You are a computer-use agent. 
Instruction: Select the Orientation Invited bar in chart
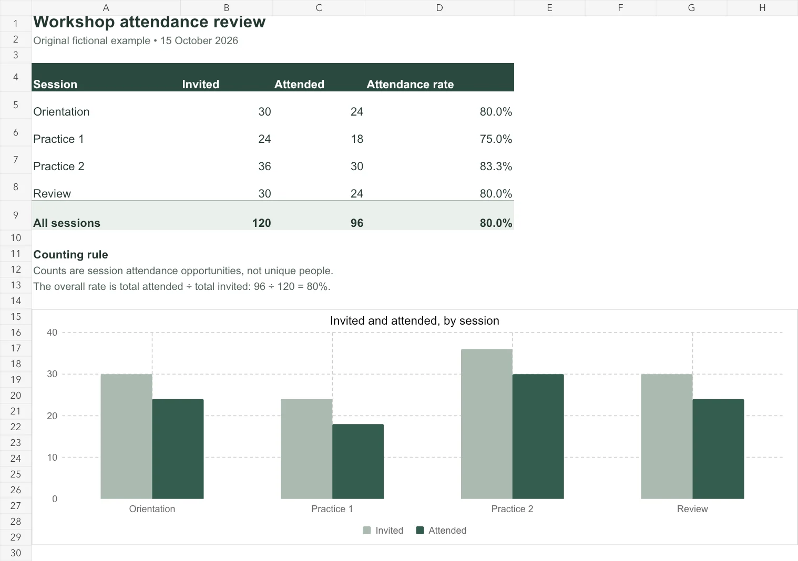click(127, 437)
